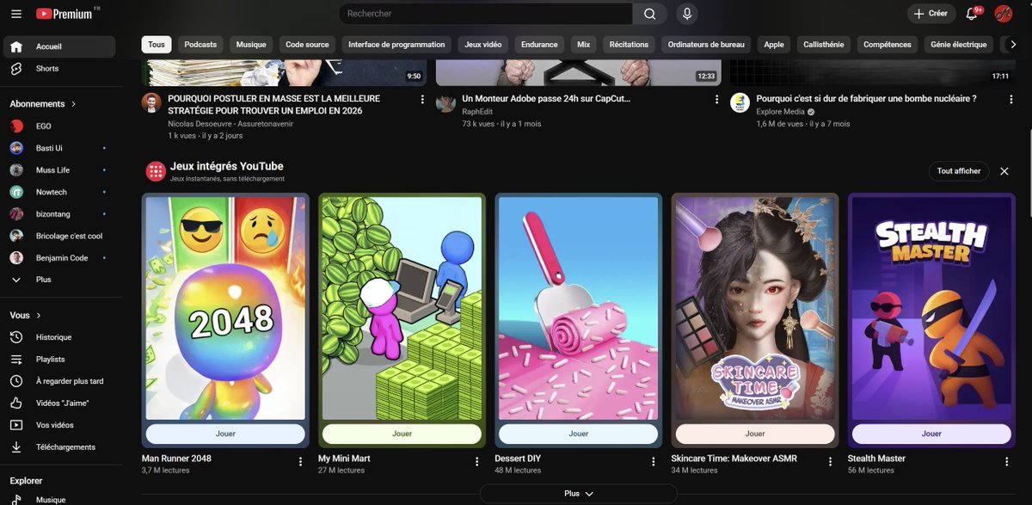
Task: Open Historique in the sidebar
Action: click(58, 337)
